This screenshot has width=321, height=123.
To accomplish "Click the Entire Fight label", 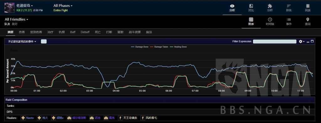I will [61, 10].
